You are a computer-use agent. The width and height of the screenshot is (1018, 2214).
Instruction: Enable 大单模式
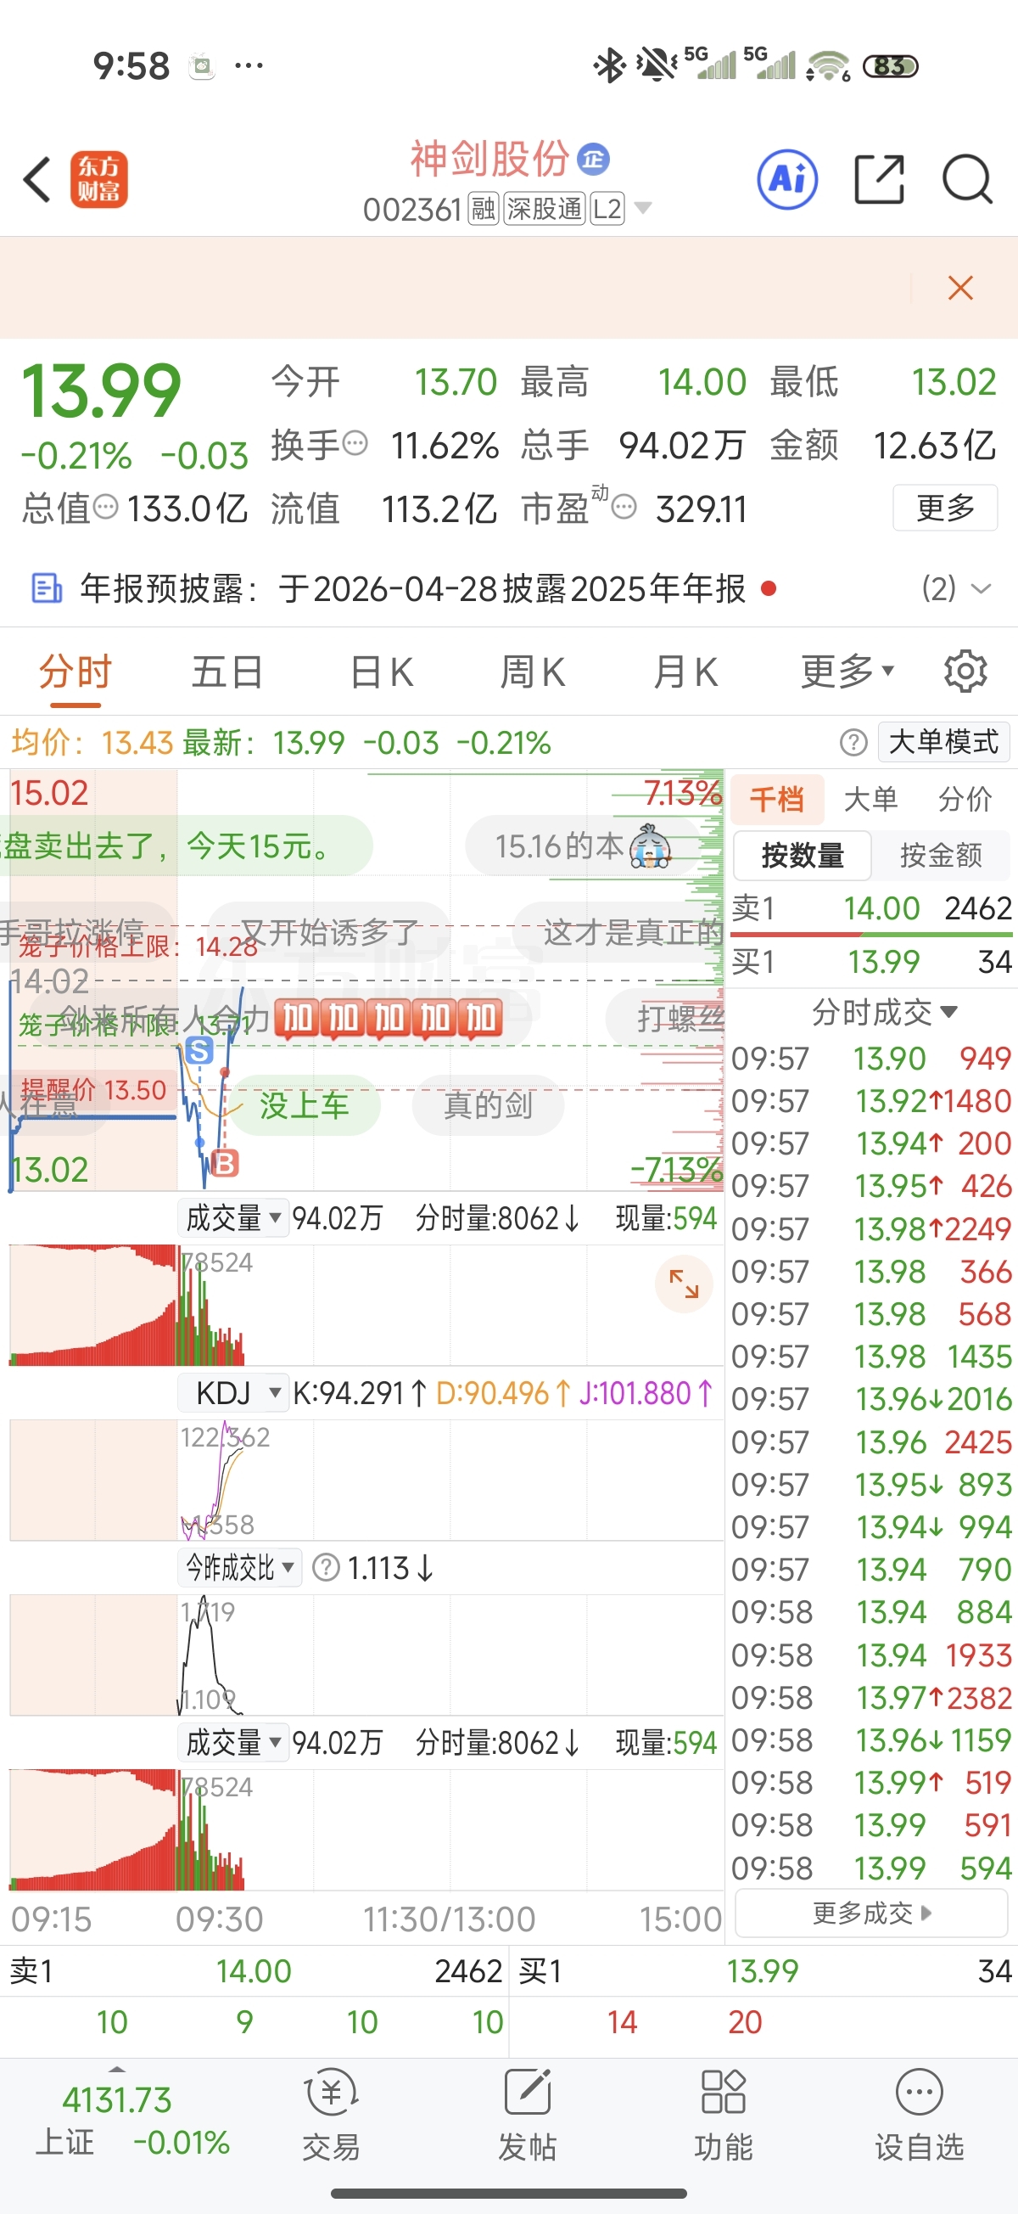tap(943, 742)
